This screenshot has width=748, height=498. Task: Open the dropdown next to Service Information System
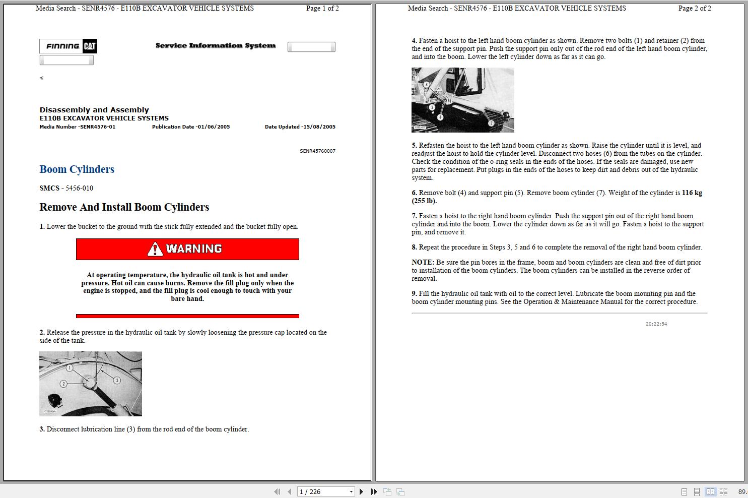[x=311, y=46]
